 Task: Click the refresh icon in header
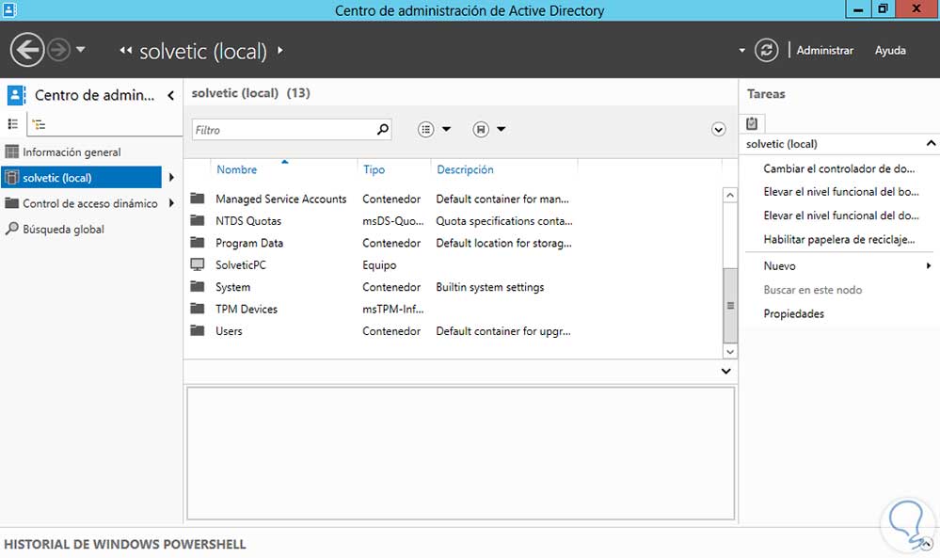pyautogui.click(x=766, y=51)
